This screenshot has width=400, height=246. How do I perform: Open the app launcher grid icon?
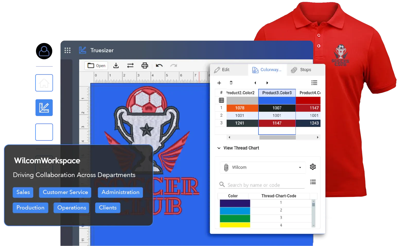coord(67,50)
